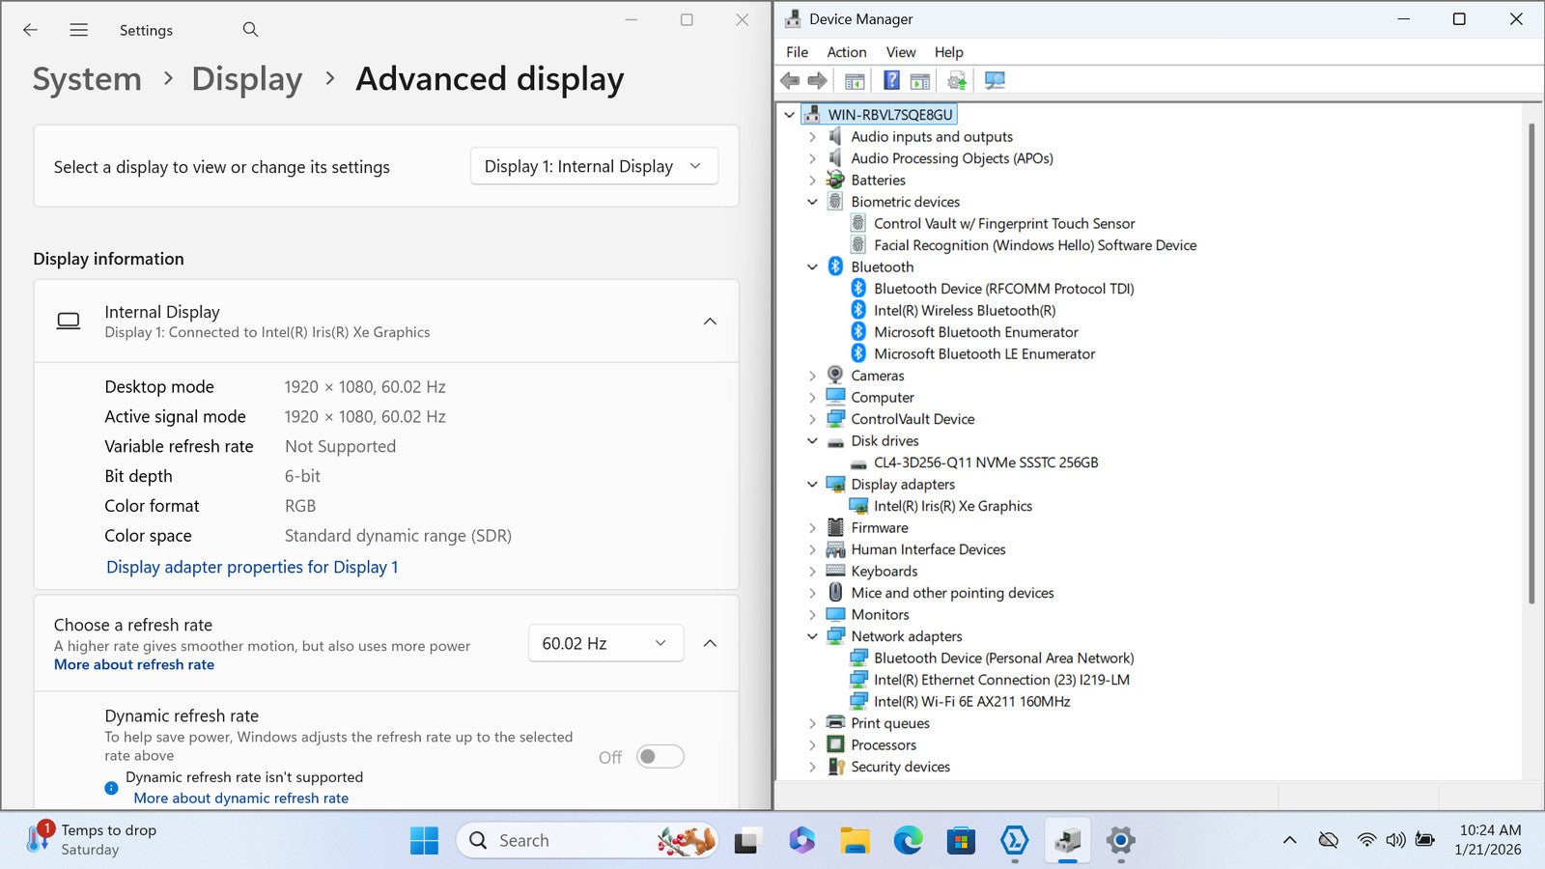Click the More about refresh rate link
This screenshot has height=869, width=1545.
coord(134,665)
